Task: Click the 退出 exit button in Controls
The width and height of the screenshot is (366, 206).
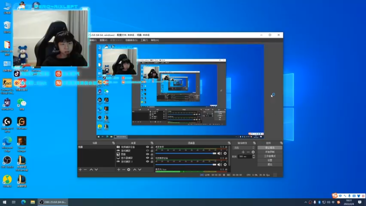Action: tap(270, 164)
